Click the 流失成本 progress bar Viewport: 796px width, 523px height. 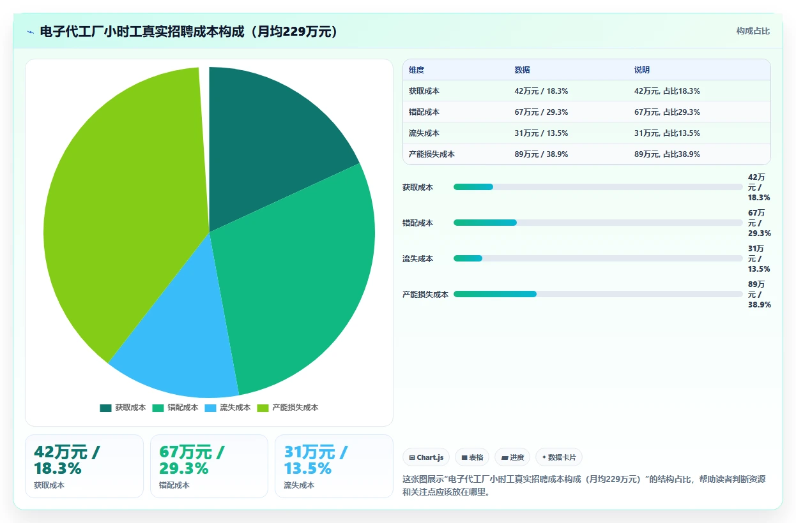[x=598, y=258]
